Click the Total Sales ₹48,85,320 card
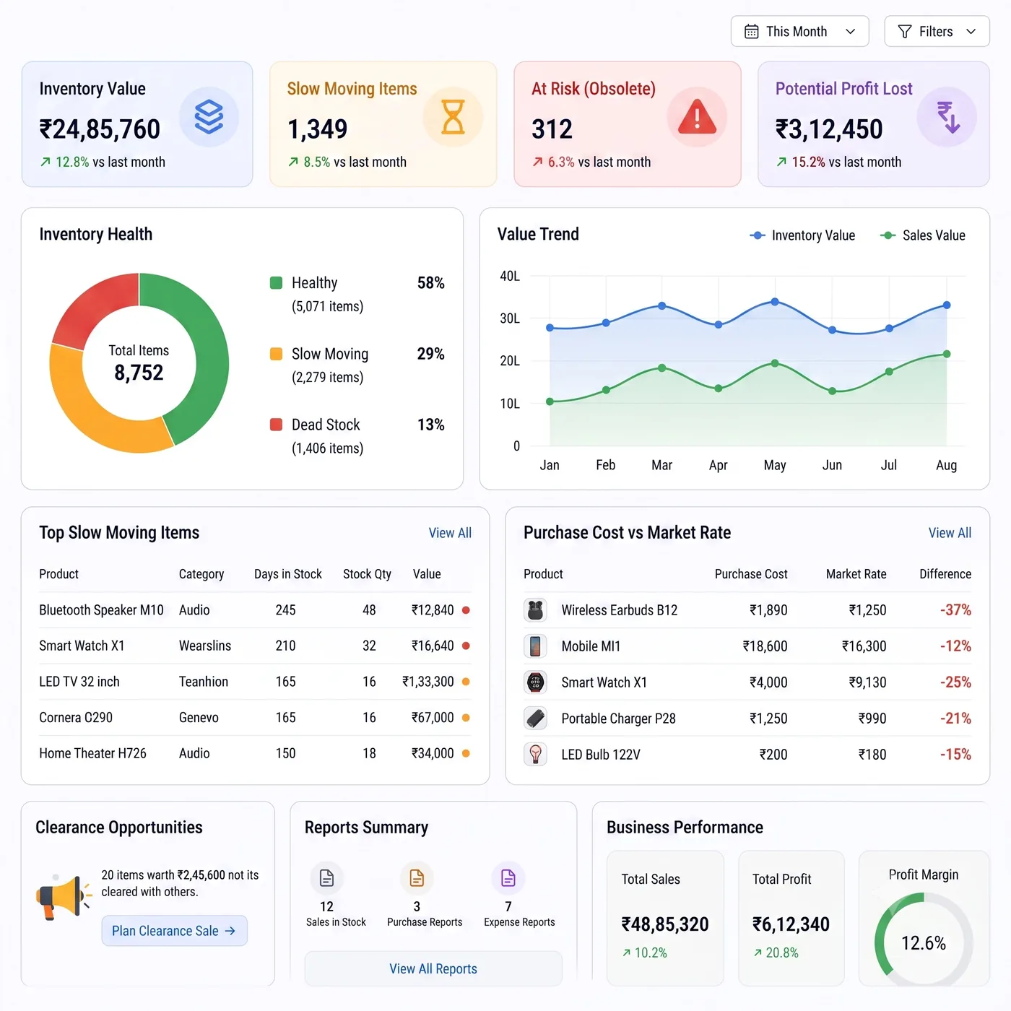1011x1011 pixels. (x=665, y=918)
